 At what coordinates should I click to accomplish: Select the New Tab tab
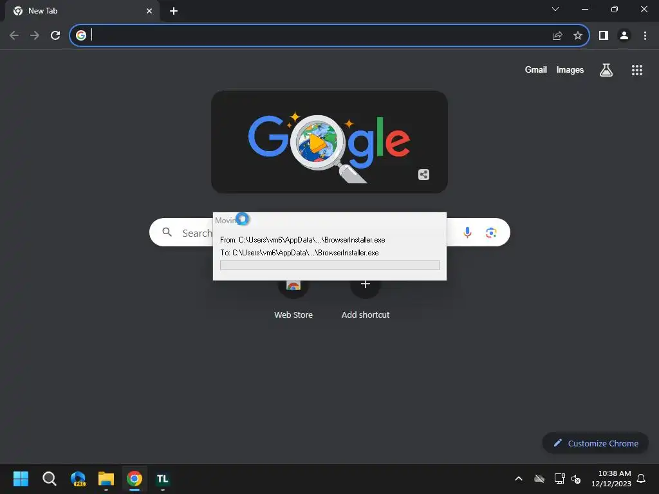pos(82,11)
